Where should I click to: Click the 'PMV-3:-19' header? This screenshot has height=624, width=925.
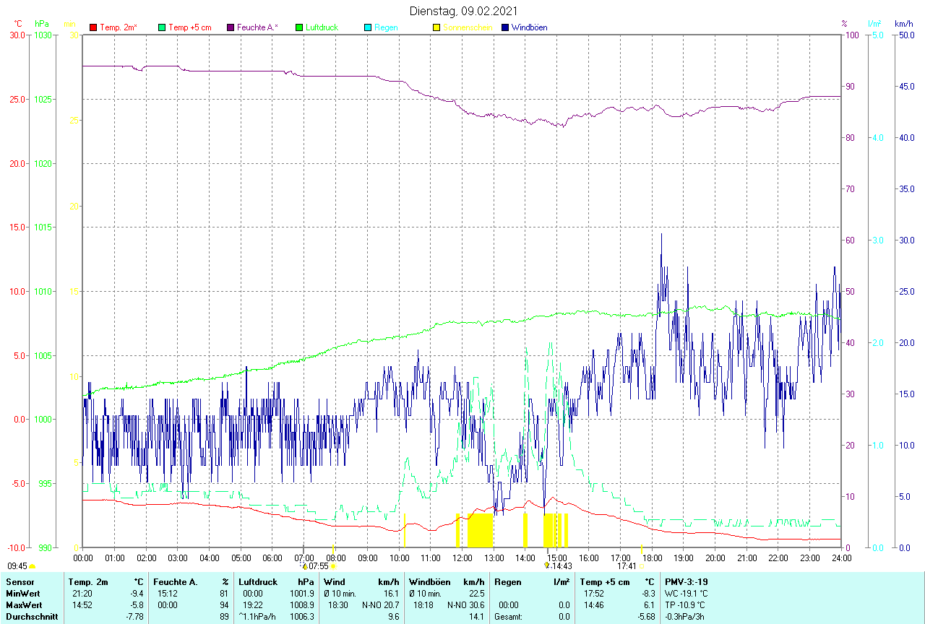click(x=686, y=581)
